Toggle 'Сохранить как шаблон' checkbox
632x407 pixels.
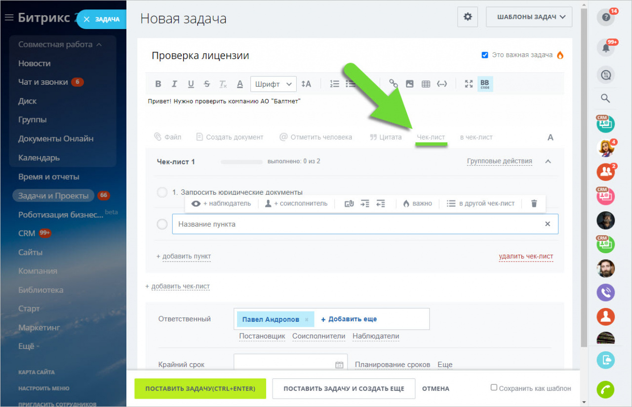pyautogui.click(x=494, y=388)
